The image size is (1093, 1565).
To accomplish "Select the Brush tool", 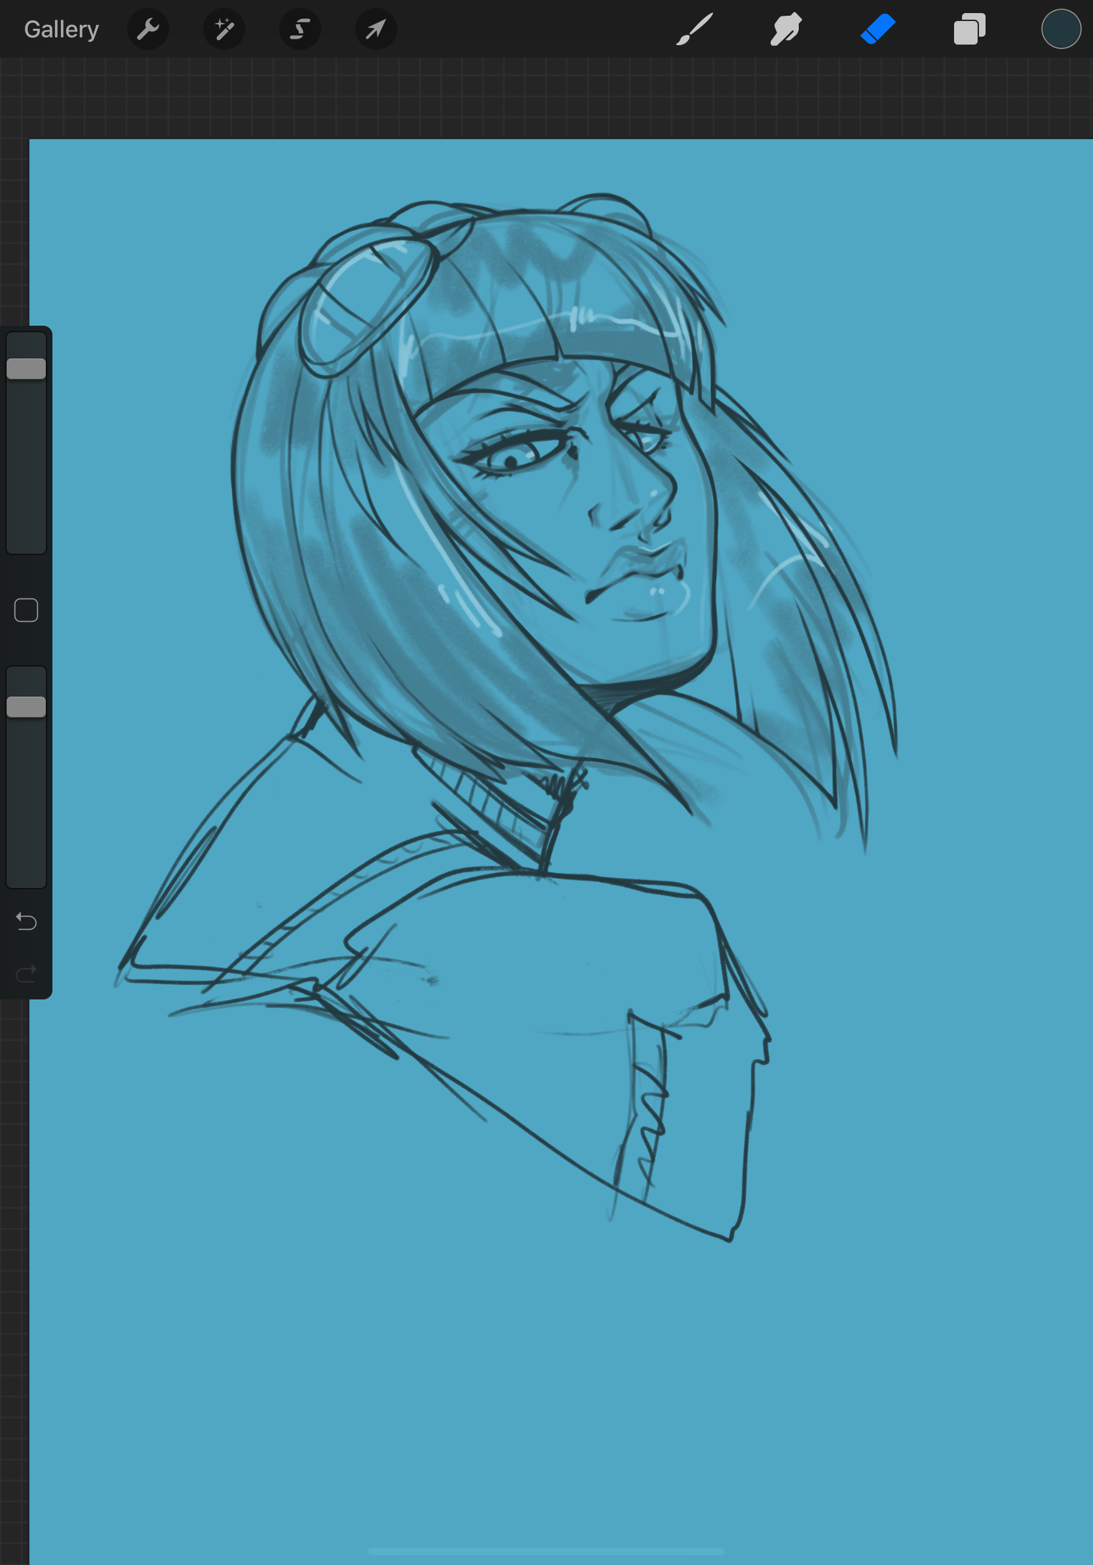I will (695, 29).
